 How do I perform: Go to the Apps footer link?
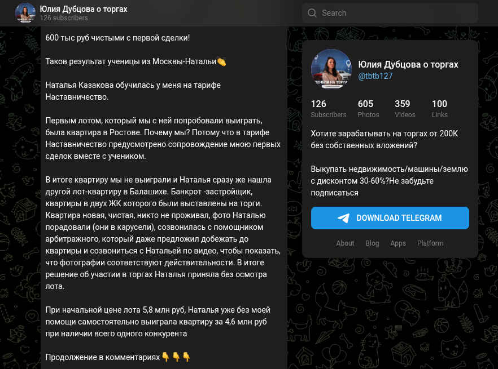click(398, 243)
